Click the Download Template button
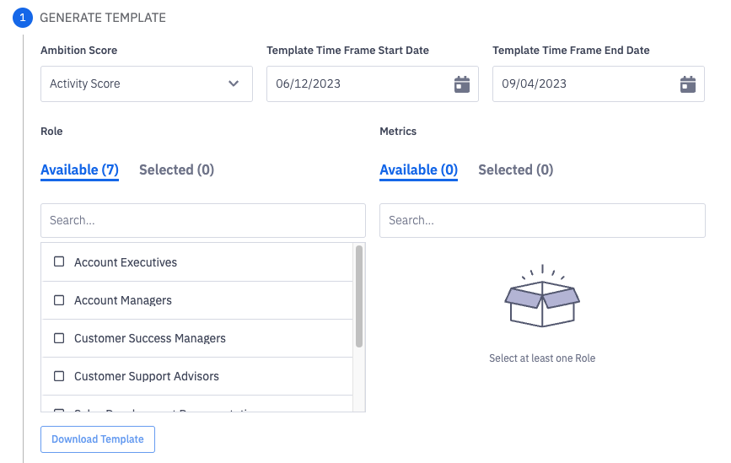This screenshot has width=731, height=463. point(98,439)
